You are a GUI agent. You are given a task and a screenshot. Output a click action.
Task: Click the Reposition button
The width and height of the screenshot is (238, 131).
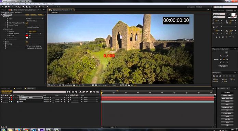tap(223, 66)
